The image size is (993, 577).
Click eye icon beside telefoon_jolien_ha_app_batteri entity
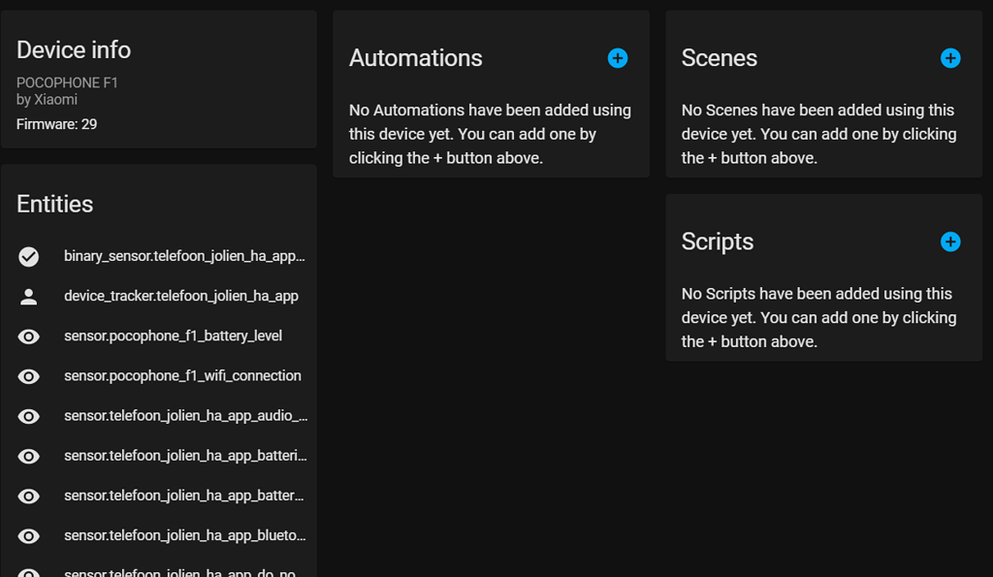tap(28, 456)
